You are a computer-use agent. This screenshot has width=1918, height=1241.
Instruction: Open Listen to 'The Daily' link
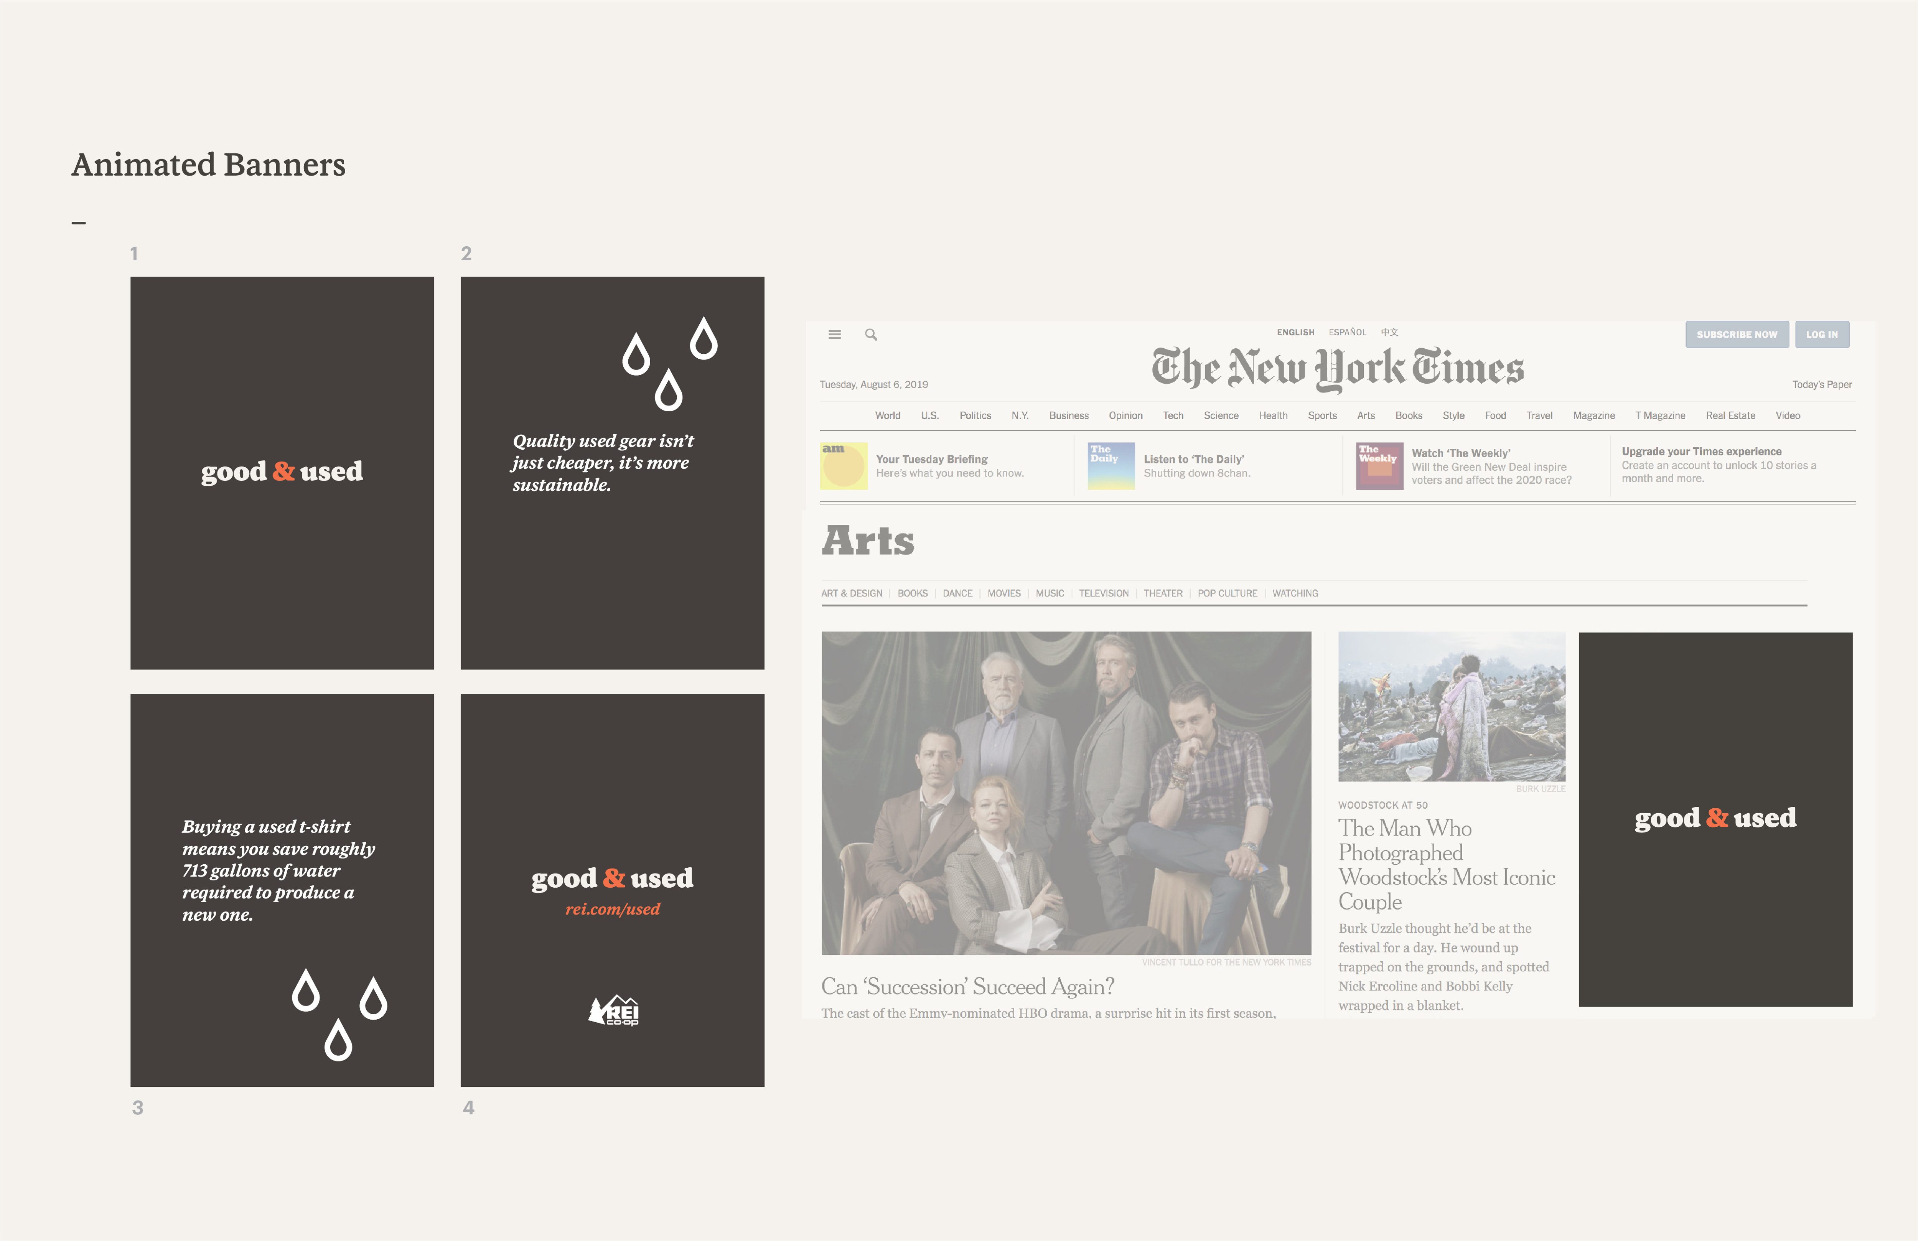(x=1194, y=459)
